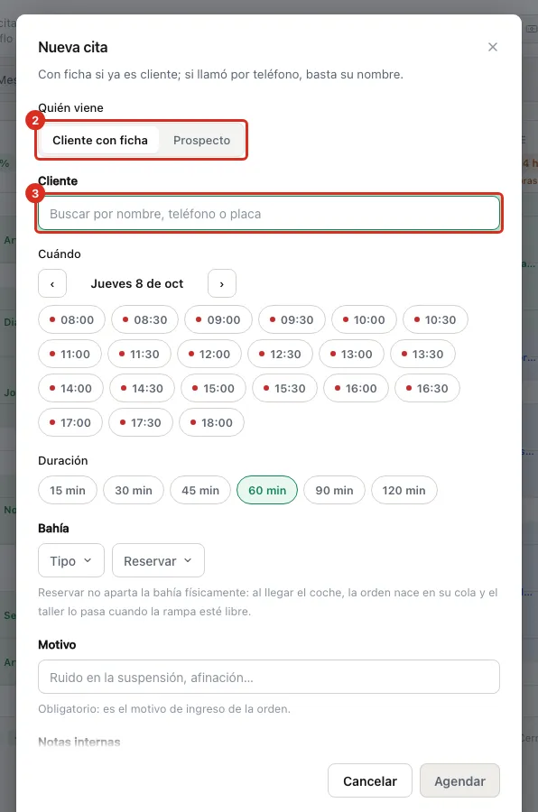Pick the 14:00 time slot

pyautogui.click(x=71, y=388)
